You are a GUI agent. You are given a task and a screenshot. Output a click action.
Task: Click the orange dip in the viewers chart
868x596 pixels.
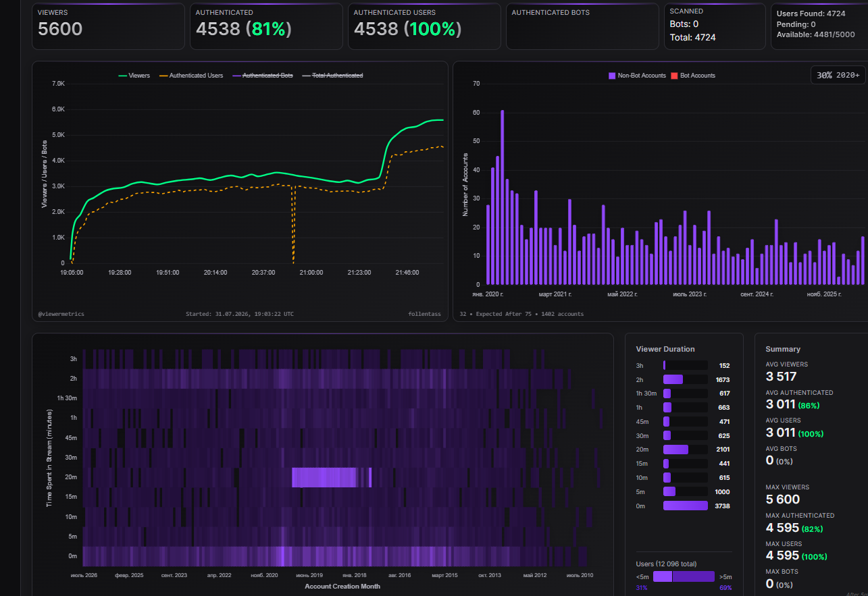[x=293, y=226]
